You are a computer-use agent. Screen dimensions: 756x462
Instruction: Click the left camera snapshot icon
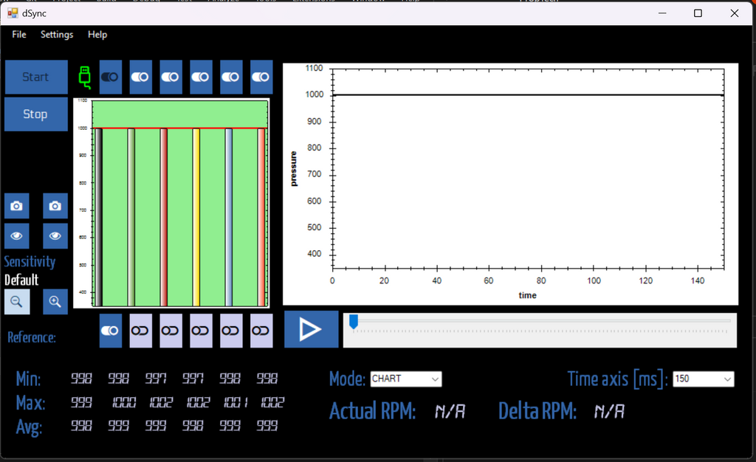(17, 206)
